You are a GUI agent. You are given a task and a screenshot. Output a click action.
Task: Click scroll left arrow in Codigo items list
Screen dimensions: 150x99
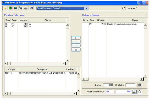6,93
